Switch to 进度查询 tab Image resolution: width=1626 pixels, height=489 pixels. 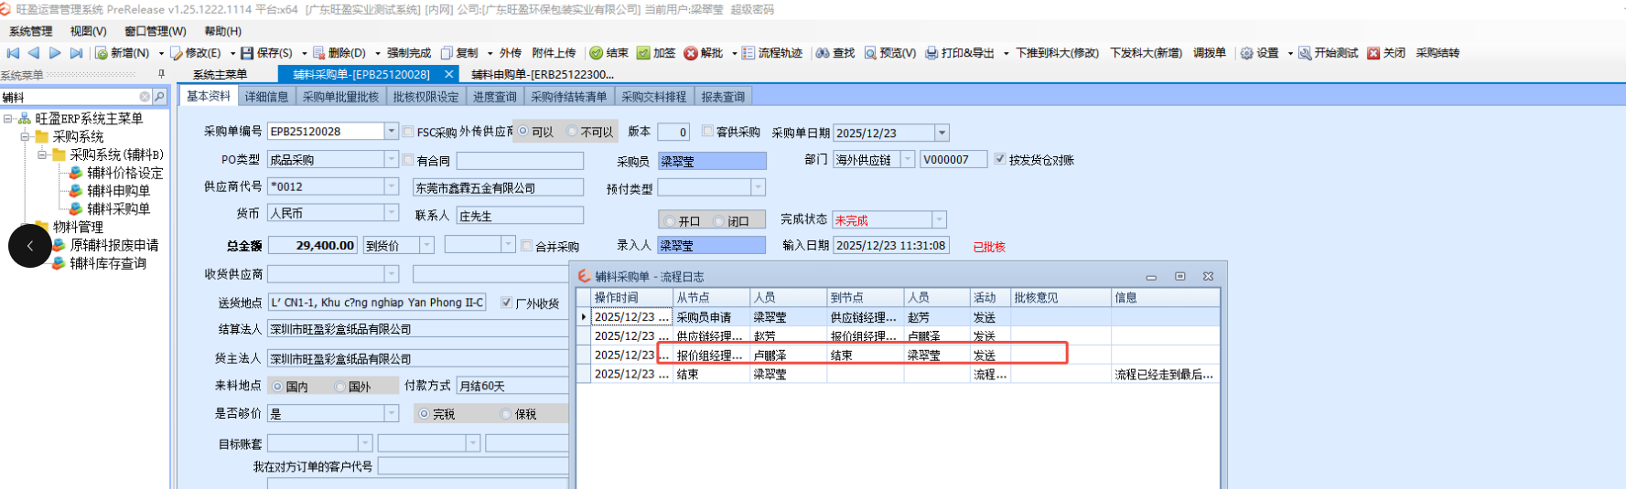[495, 97]
